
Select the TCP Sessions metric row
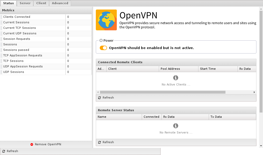pyautogui.click(x=46, y=61)
